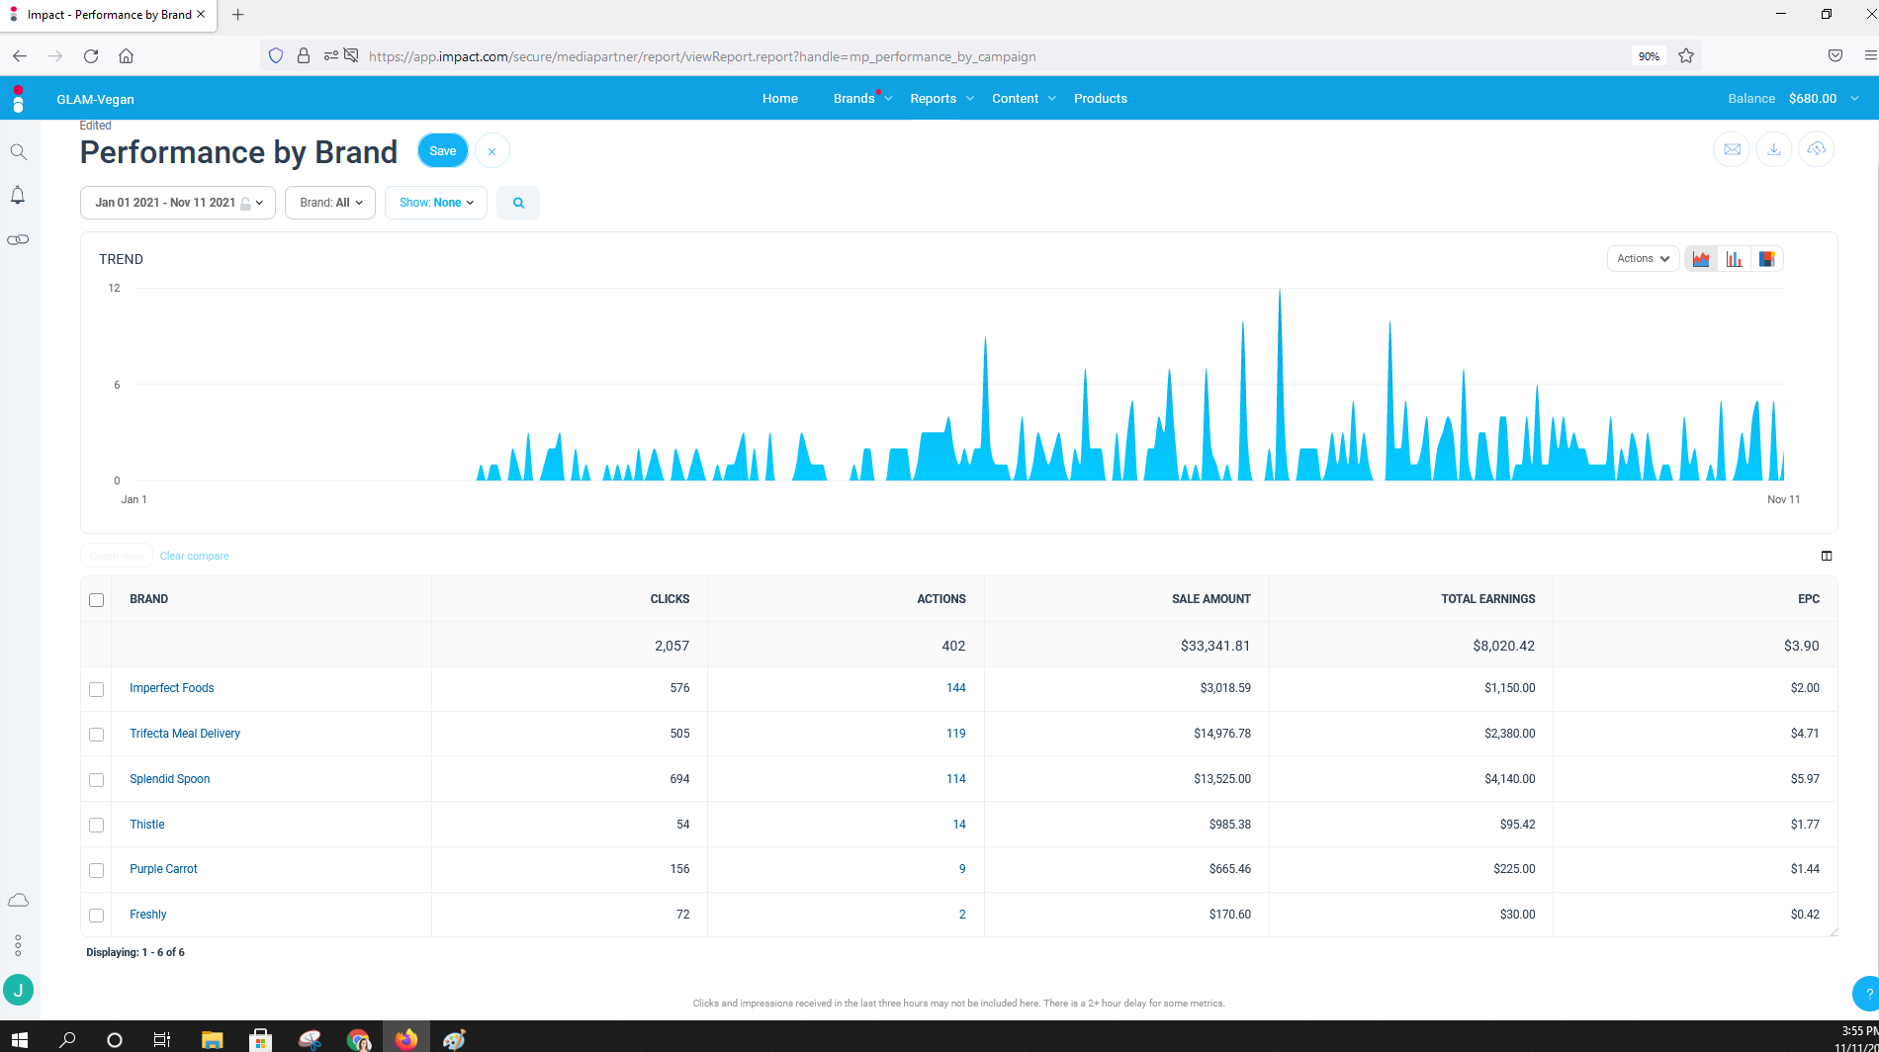Open the Freshly brand link
The image size is (1879, 1052).
[x=147, y=915]
